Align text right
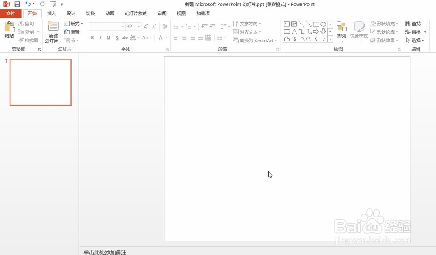This screenshot has width=436, height=255. tap(192, 38)
